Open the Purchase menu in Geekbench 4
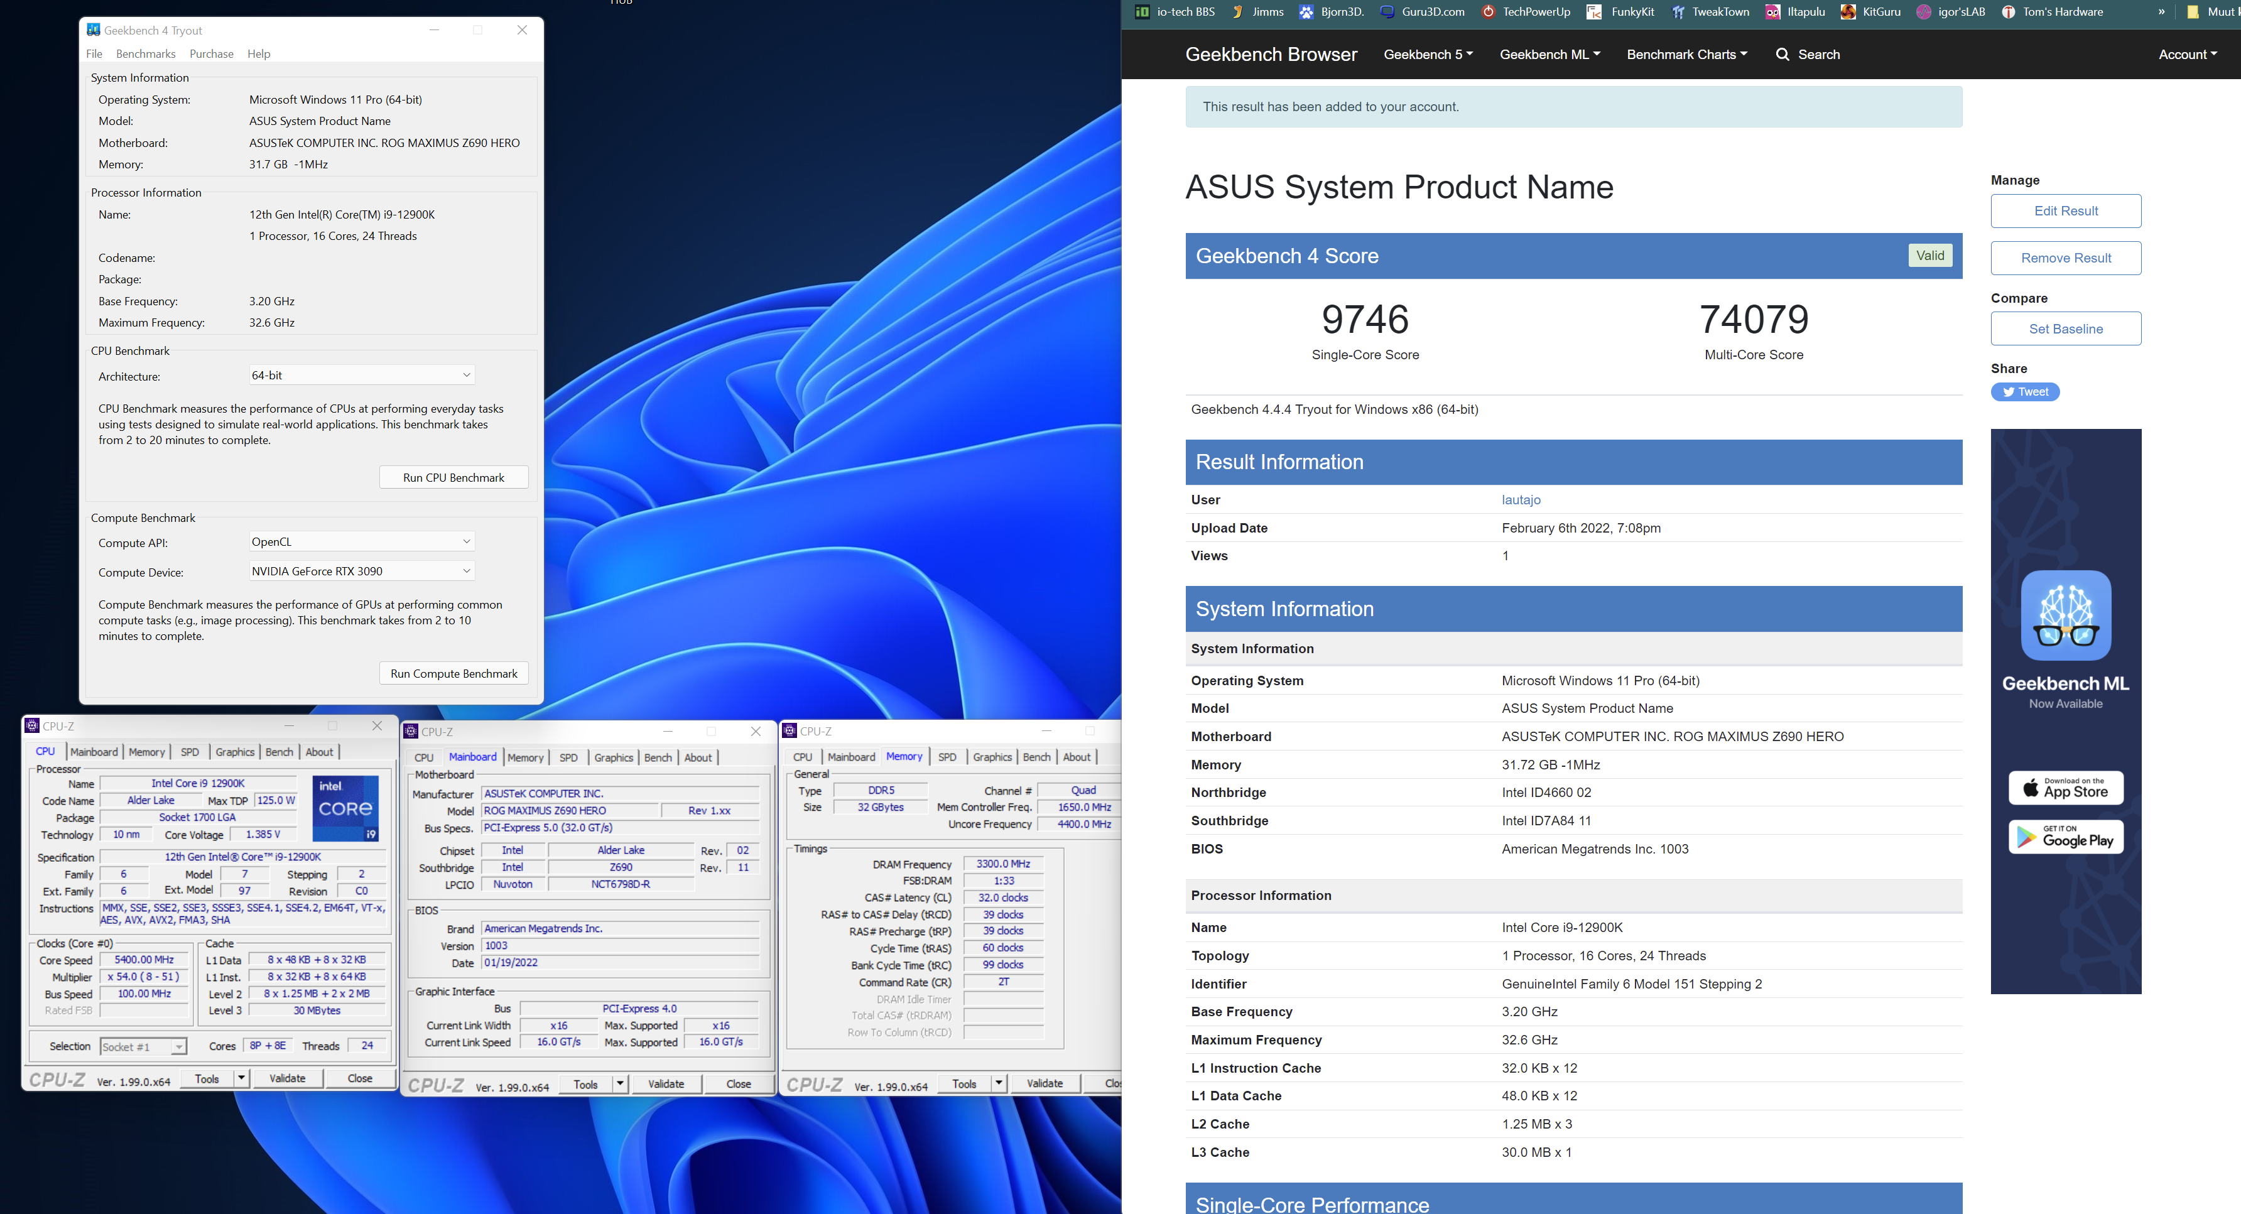This screenshot has height=1214, width=2241. [x=212, y=54]
